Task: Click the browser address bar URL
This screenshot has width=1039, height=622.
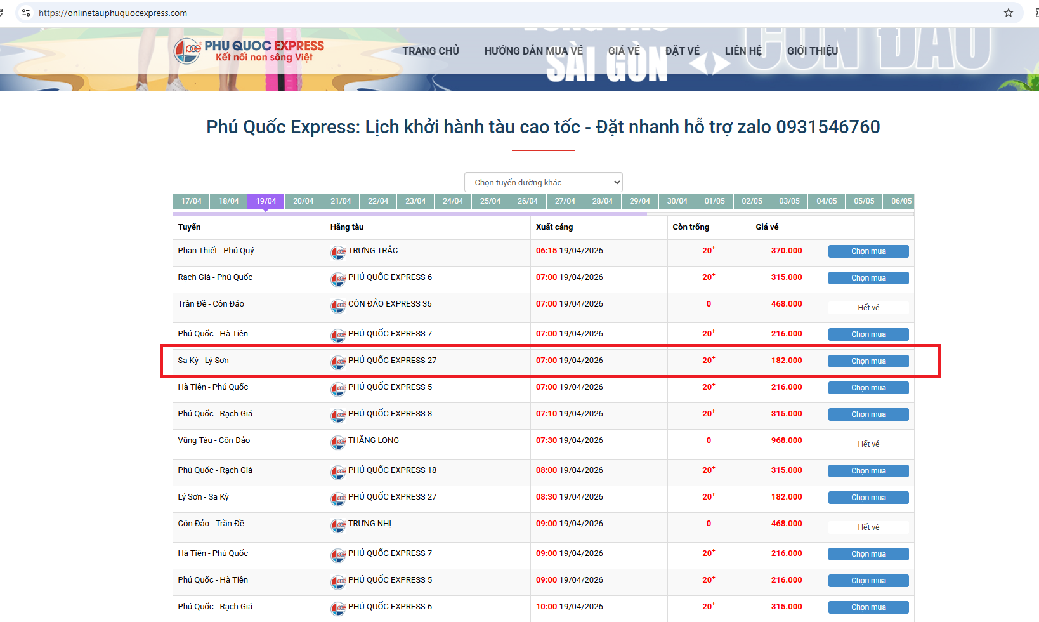Action: point(113,13)
